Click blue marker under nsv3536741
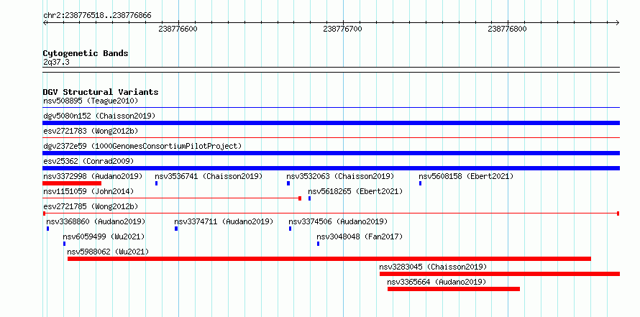Image resolution: width=640 pixels, height=317 pixels. tap(156, 183)
